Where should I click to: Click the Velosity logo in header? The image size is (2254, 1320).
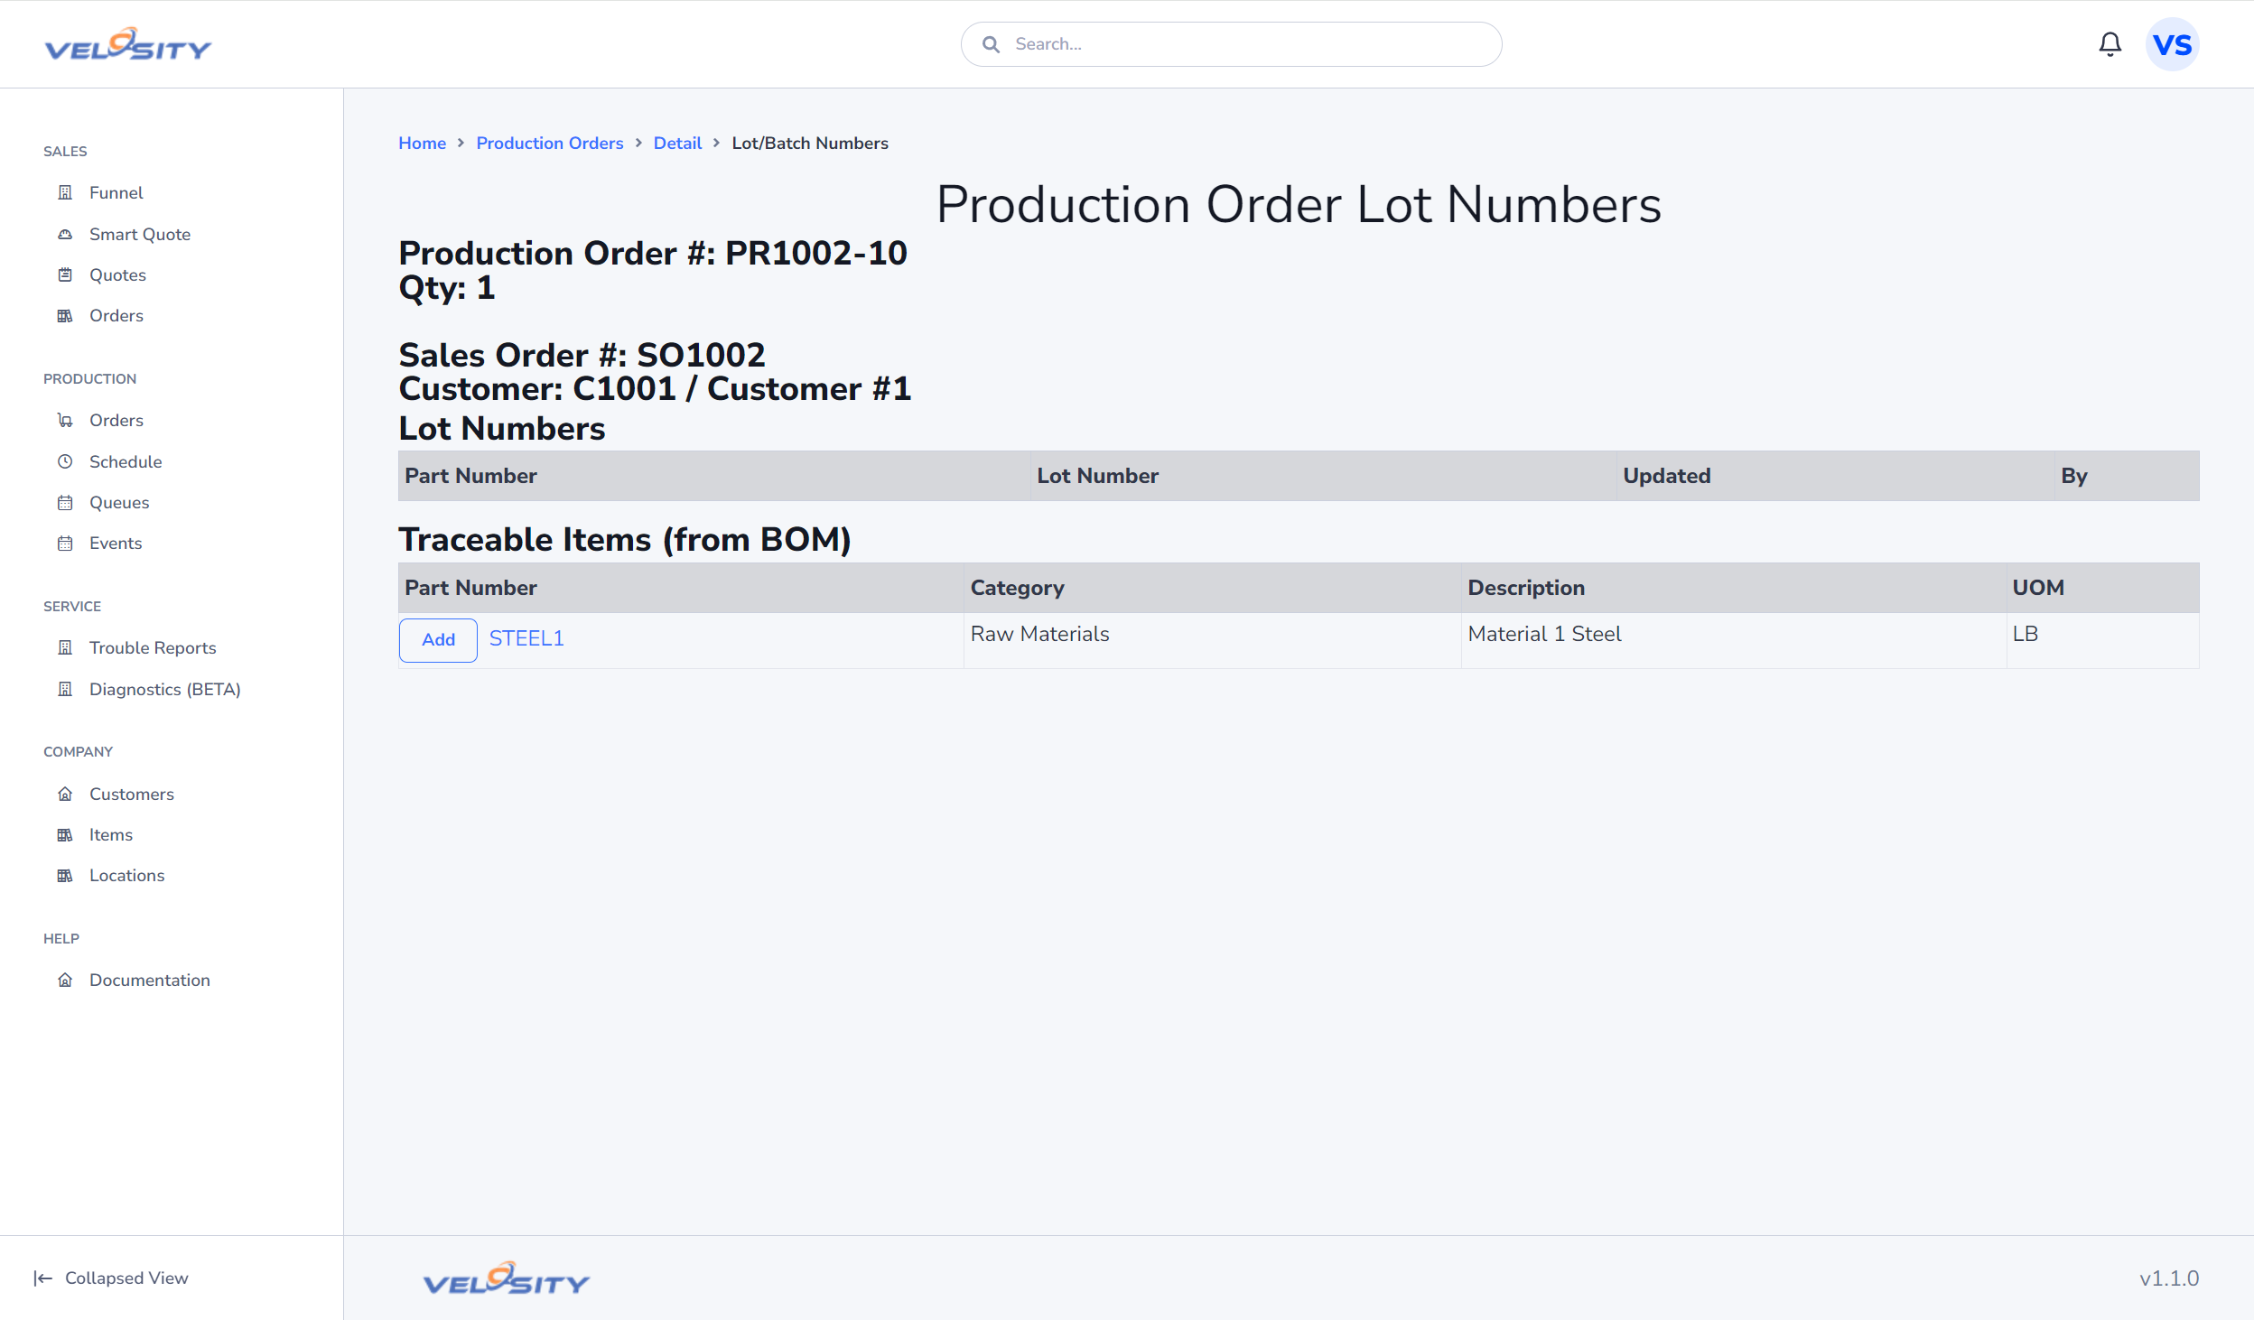(x=128, y=44)
